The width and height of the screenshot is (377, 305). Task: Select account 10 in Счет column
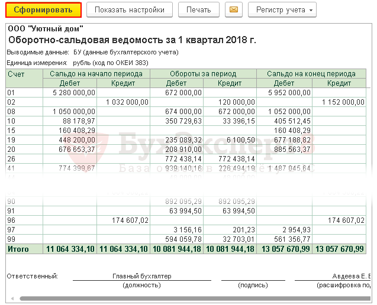[24, 121]
